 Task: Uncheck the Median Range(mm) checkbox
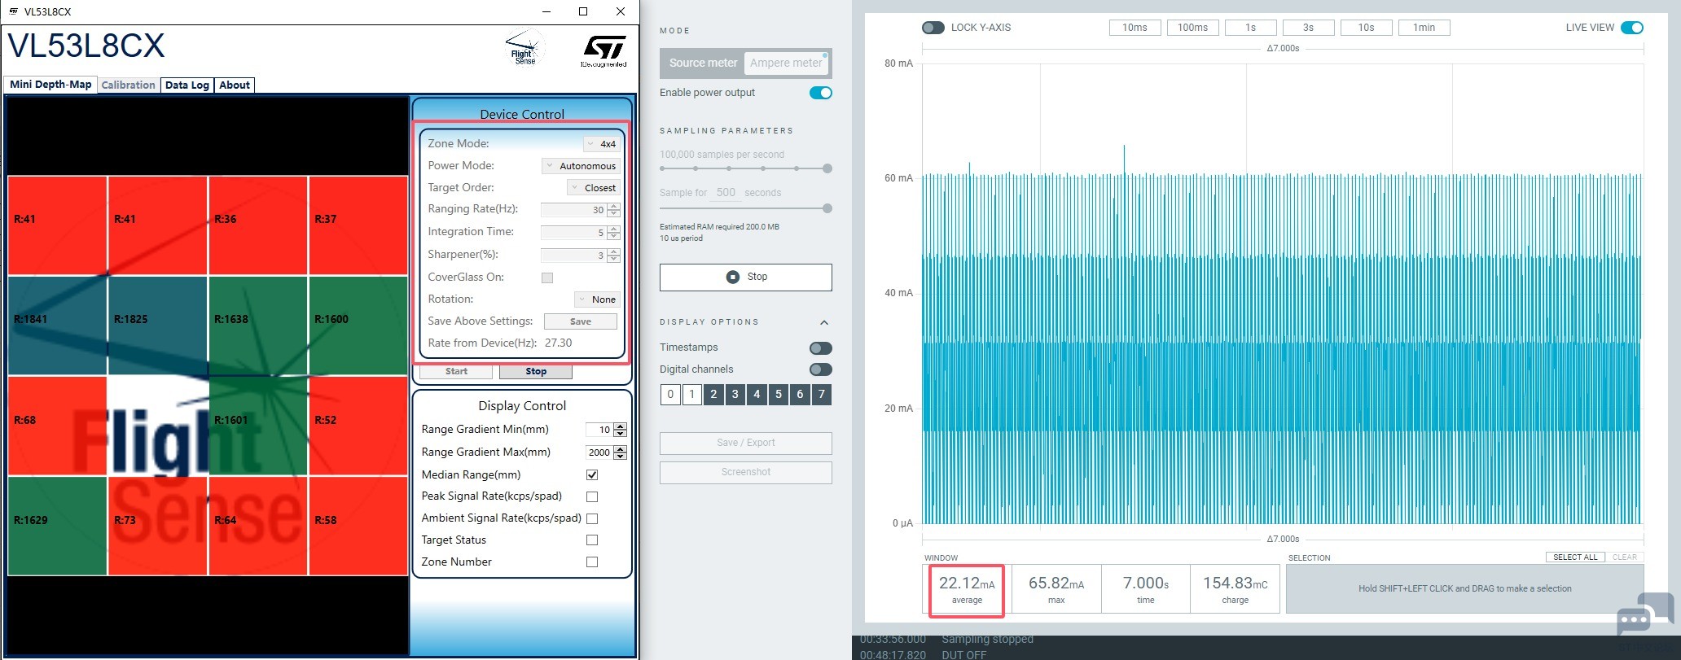592,475
